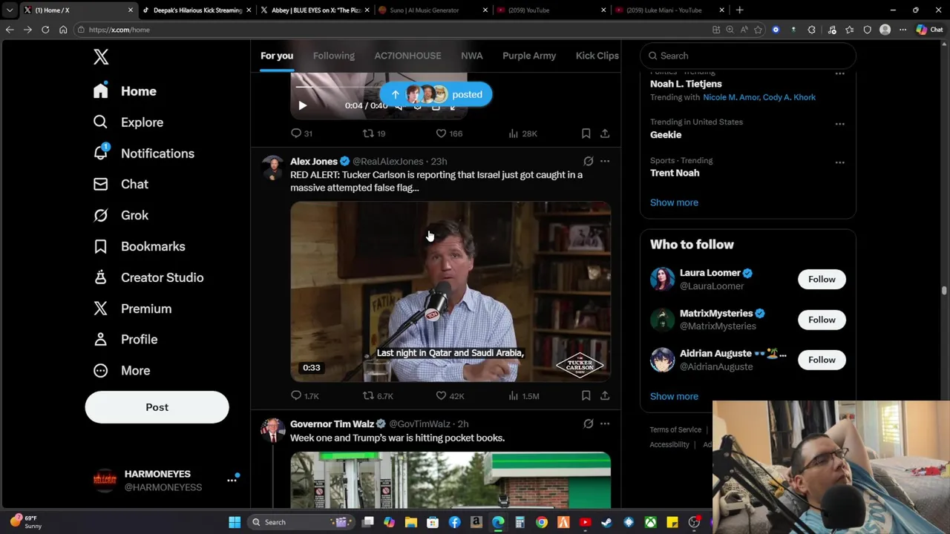Viewport: 950px width, 534px height.
Task: Bookmark the top video post
Action: click(x=586, y=133)
